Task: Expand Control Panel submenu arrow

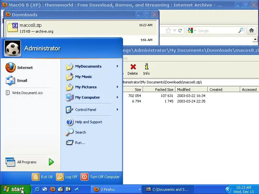Action: (118, 110)
